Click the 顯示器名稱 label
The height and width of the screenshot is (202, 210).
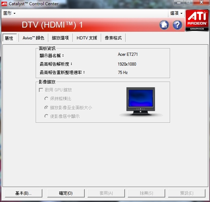52,55
